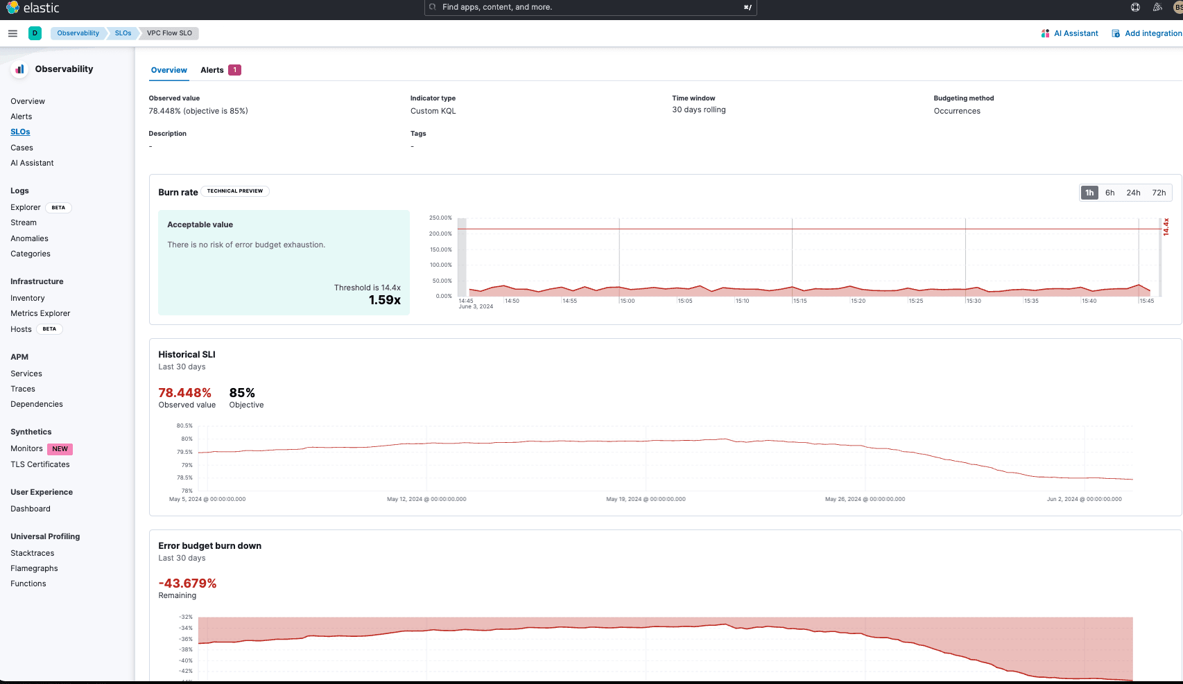This screenshot has height=684, width=1183.
Task: Click the Observability logo icon in the sidebar
Action: [19, 69]
